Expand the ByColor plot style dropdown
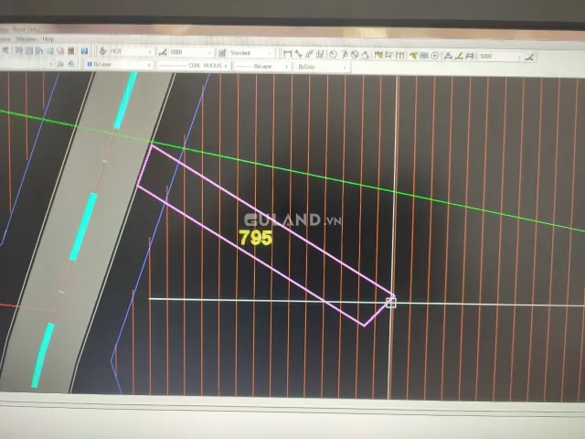Image resolution: width=585 pixels, height=439 pixels. click(x=345, y=67)
